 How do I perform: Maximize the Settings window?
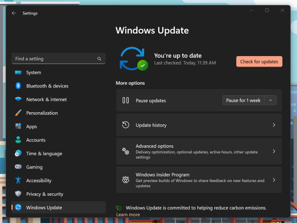[267, 10]
